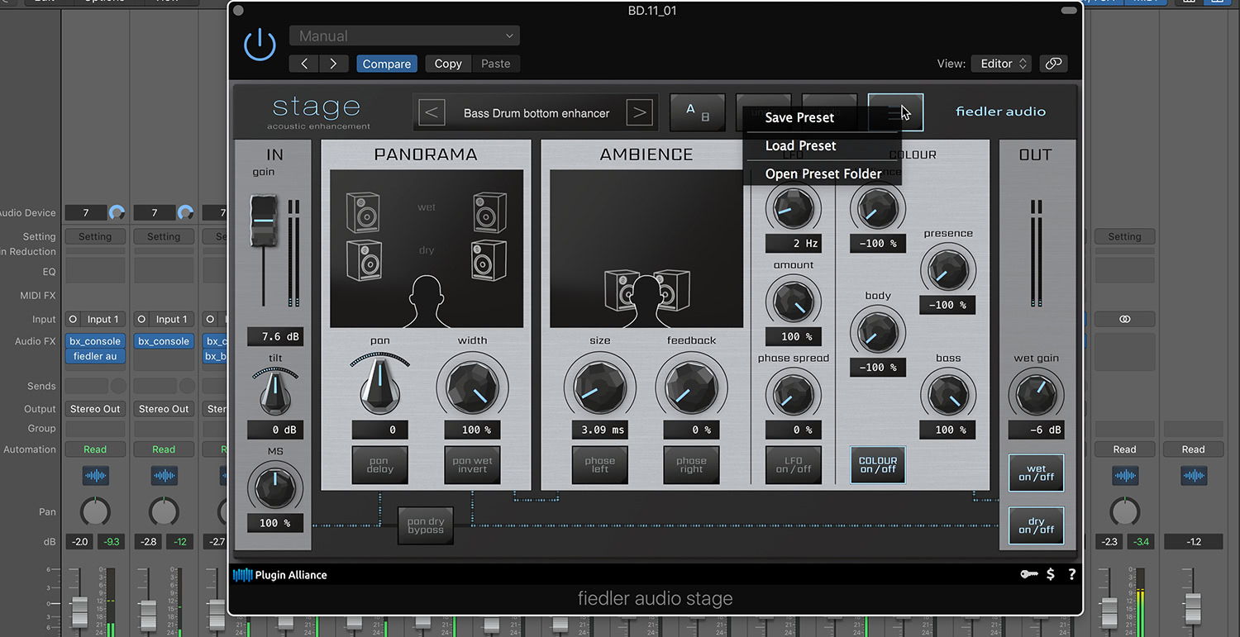Toggle COLOUR on/off button
The image size is (1240, 637).
click(x=878, y=465)
